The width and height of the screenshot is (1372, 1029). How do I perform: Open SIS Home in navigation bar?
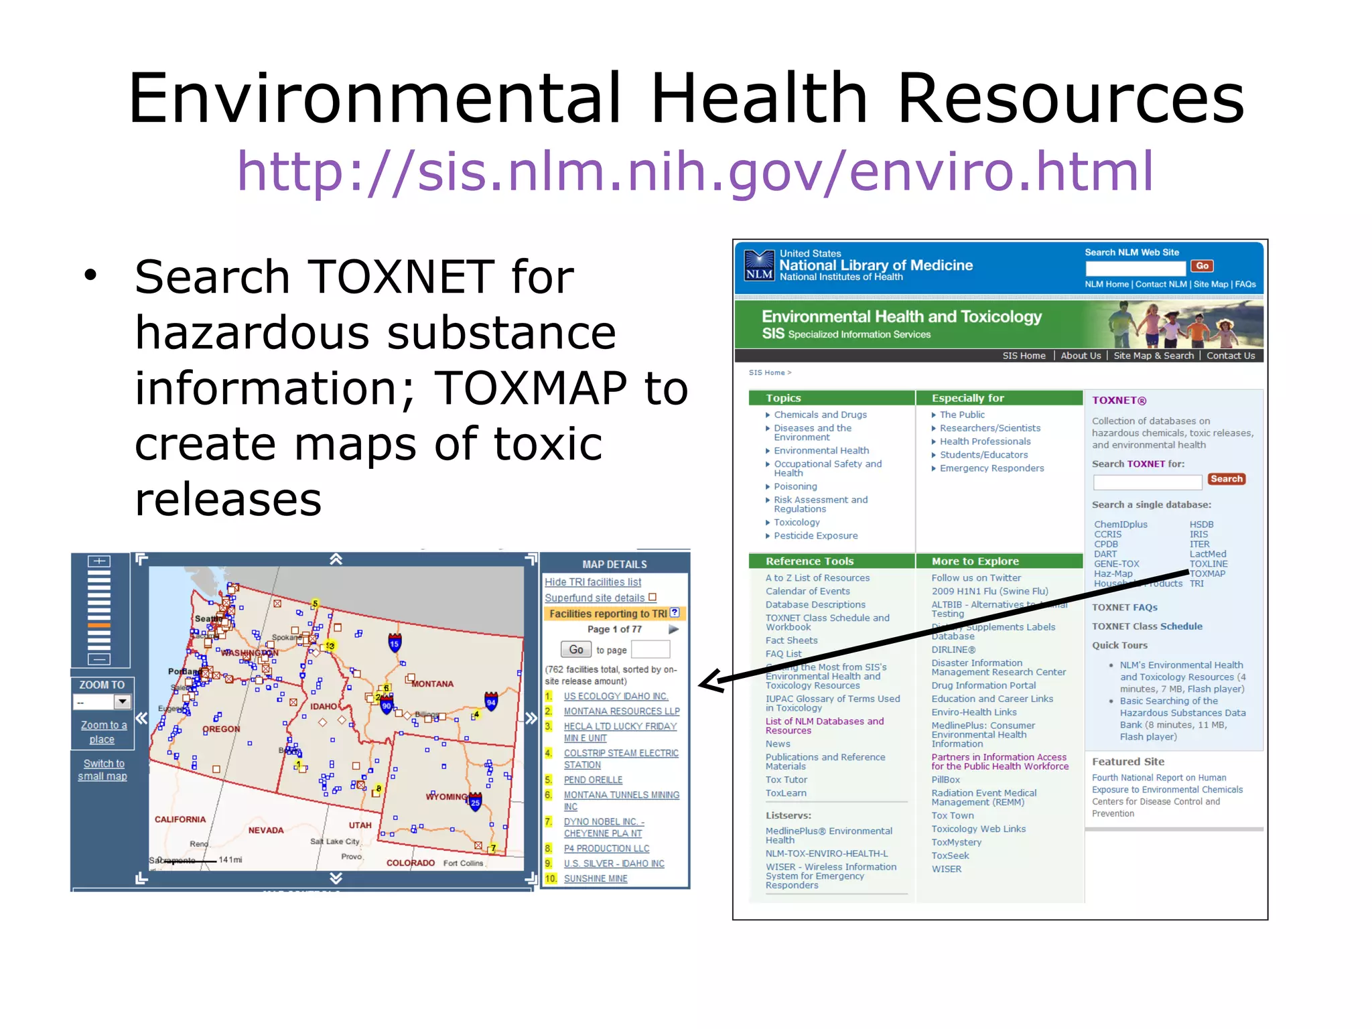click(1024, 356)
